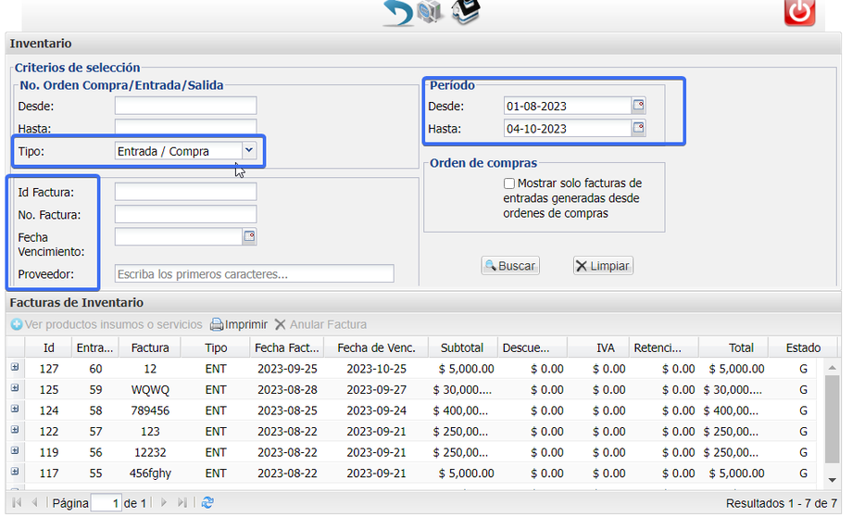Expand row for invoice Id 124

15,410
